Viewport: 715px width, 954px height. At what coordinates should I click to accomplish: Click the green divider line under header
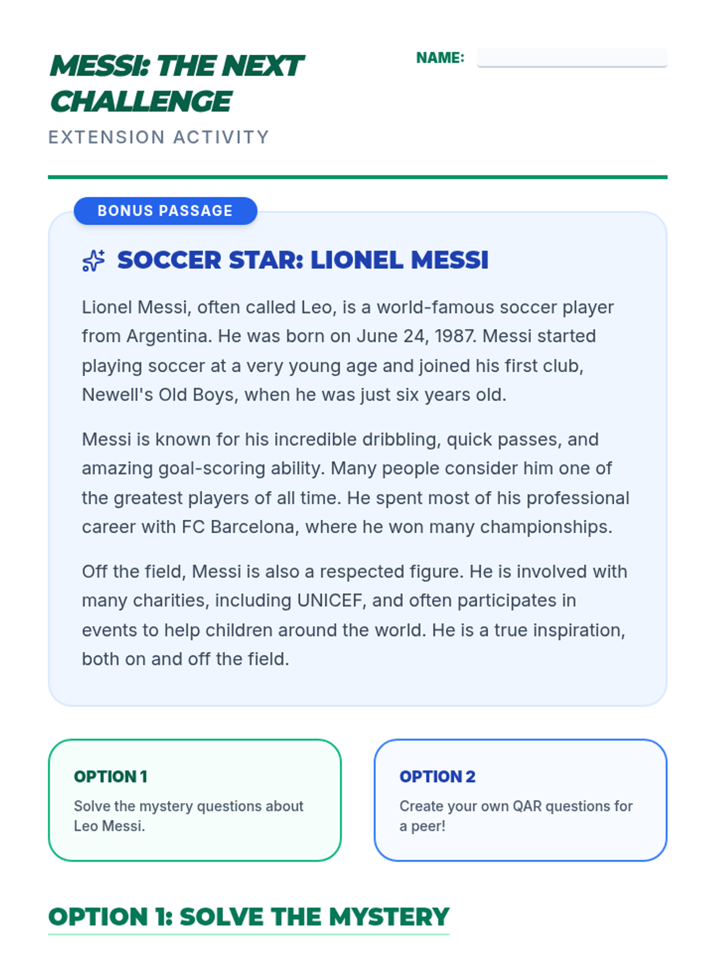(357, 177)
